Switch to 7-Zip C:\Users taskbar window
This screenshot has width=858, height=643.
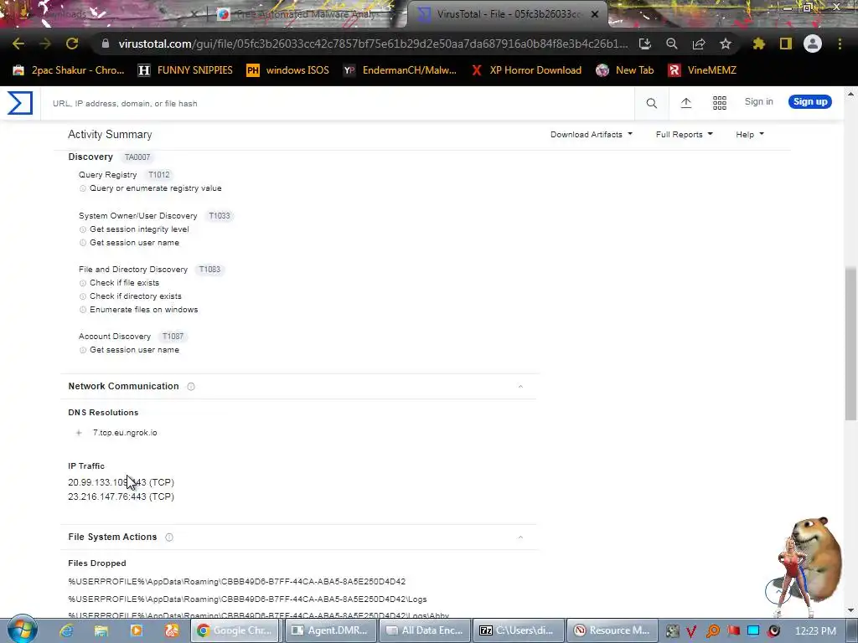pyautogui.click(x=518, y=630)
